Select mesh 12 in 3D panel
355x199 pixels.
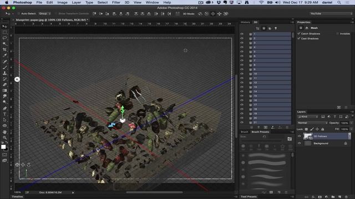(271, 82)
